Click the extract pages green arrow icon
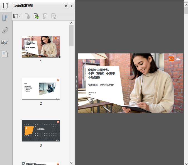188x165 pixels. click(x=36, y=16)
